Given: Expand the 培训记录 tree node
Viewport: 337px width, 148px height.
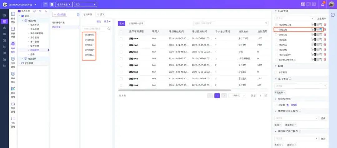Looking at the screenshot, I should (x=22, y=58).
